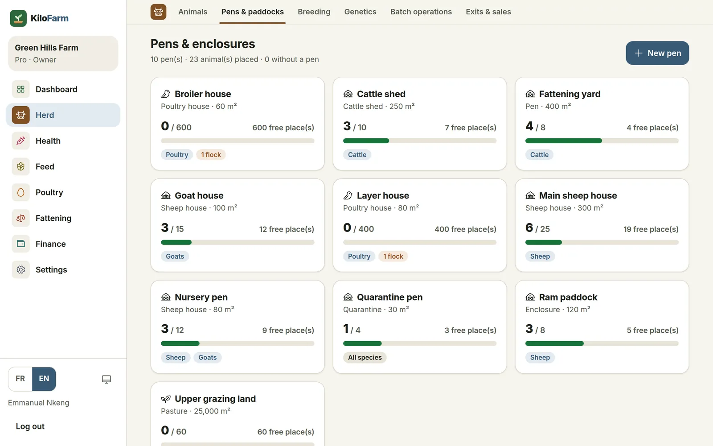
Task: Click the Main sheep house barn icon
Action: point(530,196)
